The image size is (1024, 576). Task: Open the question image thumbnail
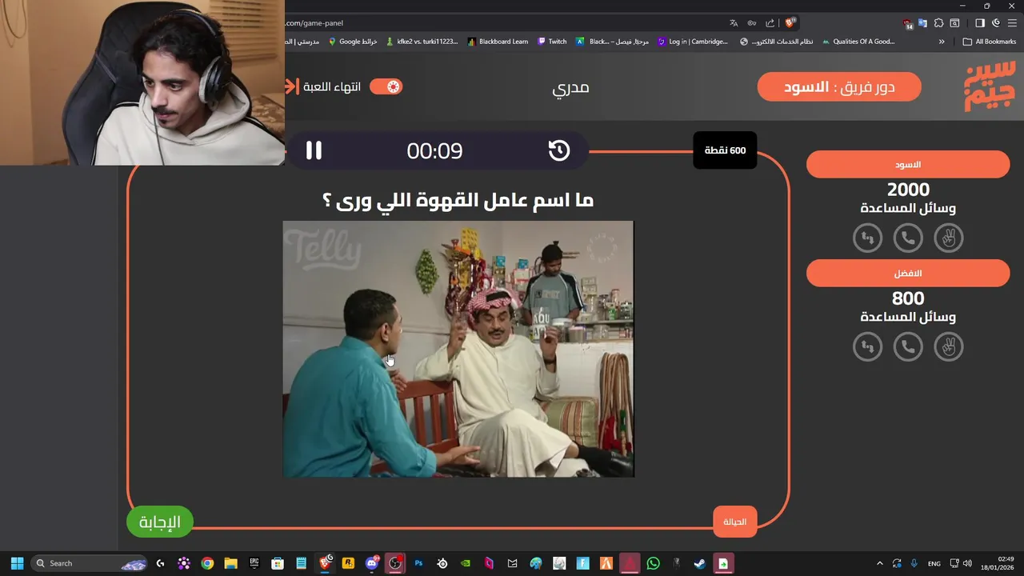(x=458, y=349)
